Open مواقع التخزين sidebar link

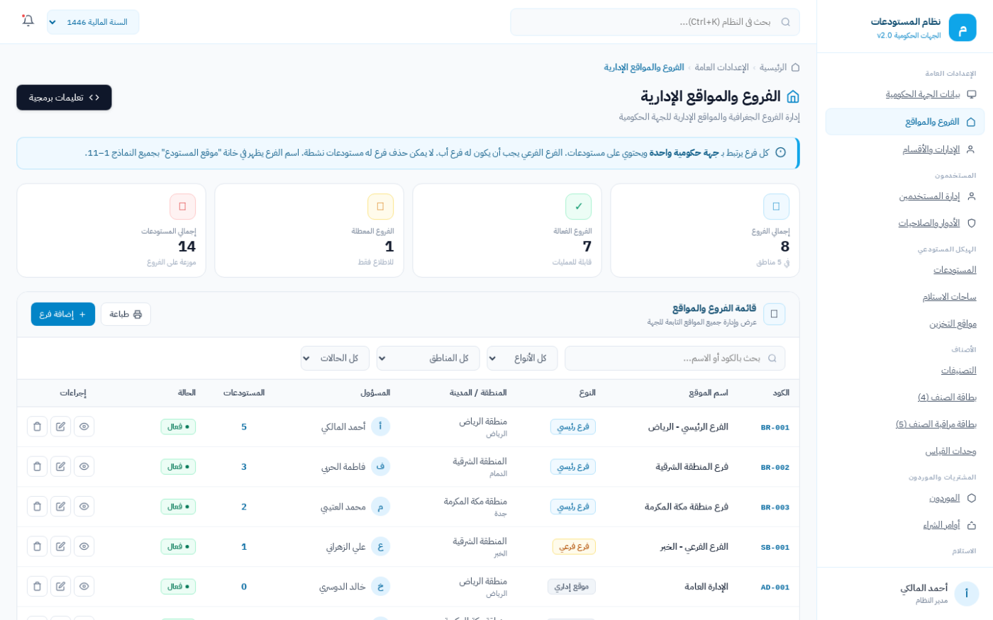[x=953, y=324]
